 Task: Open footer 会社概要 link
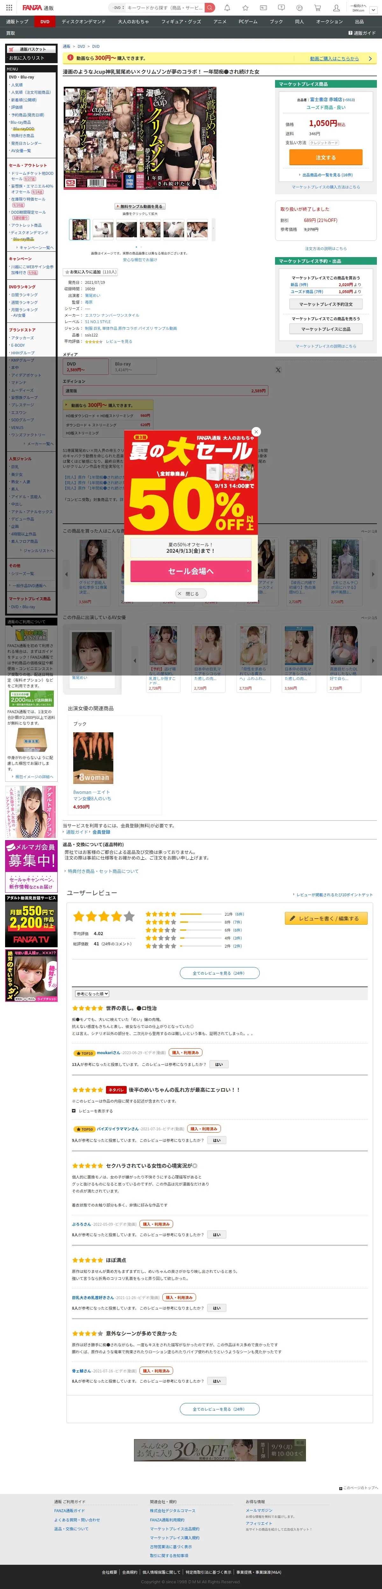[109, 1572]
